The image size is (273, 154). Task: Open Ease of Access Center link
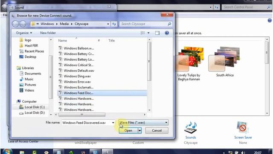pyautogui.click(x=23, y=142)
